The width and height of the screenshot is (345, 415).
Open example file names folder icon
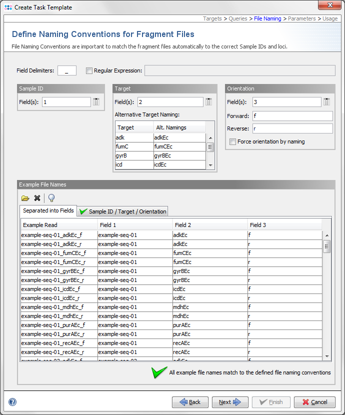coord(25,198)
